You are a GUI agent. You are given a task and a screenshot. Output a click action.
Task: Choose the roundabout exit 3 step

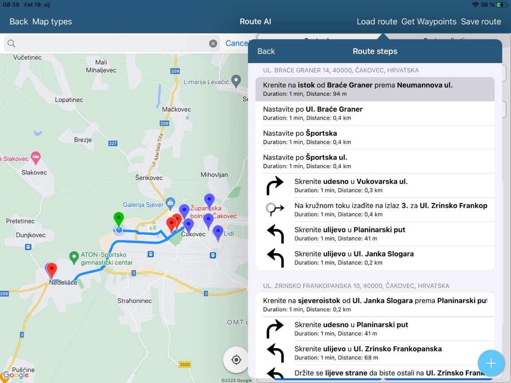click(x=375, y=210)
